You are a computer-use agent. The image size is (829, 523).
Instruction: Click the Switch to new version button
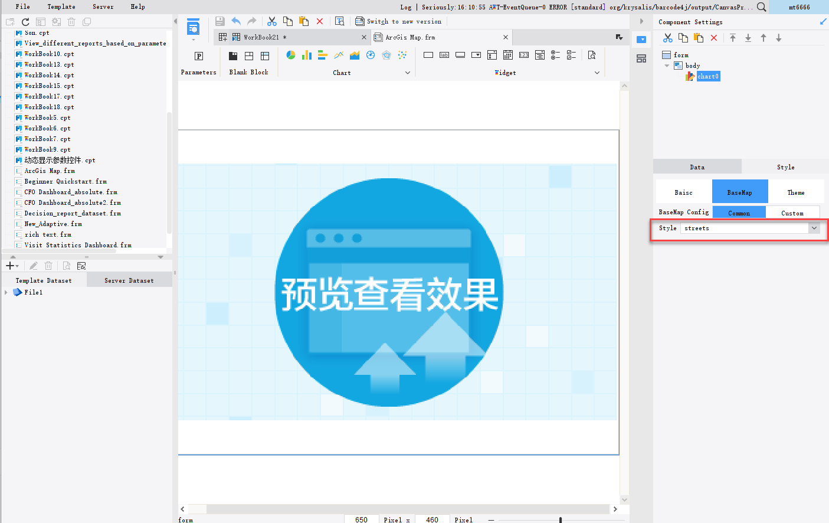(x=397, y=21)
